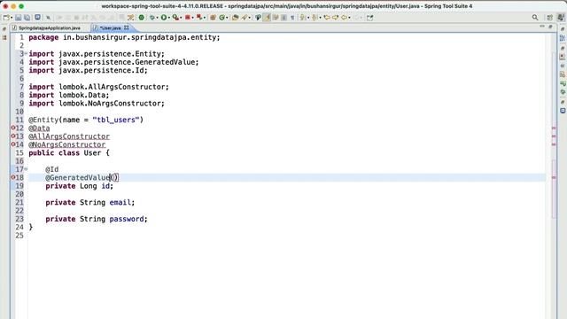Expand the New Java Class dropdown arrow
Viewport: 567px width, 319px height.
pos(227,18)
